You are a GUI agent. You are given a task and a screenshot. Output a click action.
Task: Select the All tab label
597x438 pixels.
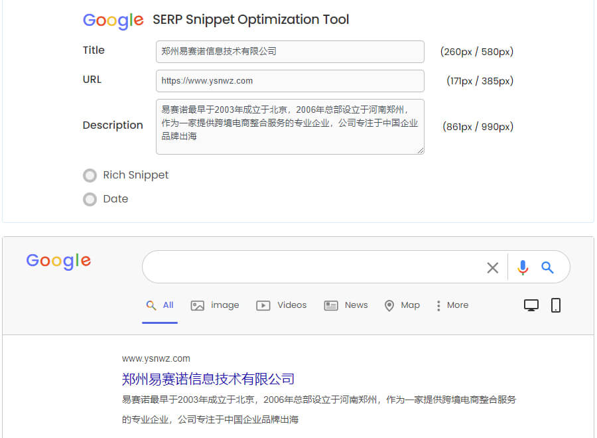(168, 305)
